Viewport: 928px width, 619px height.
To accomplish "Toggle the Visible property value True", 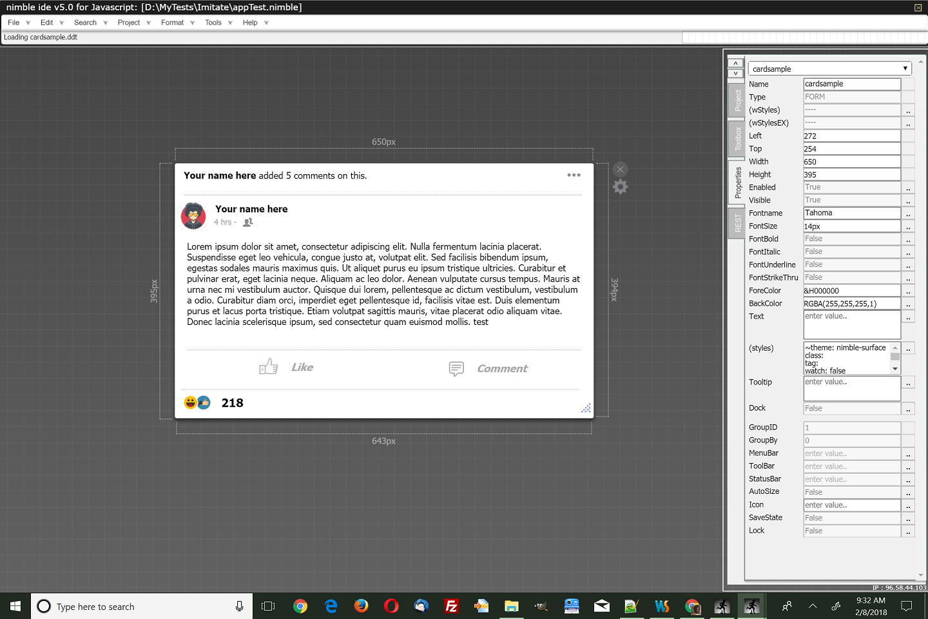I will tap(852, 200).
